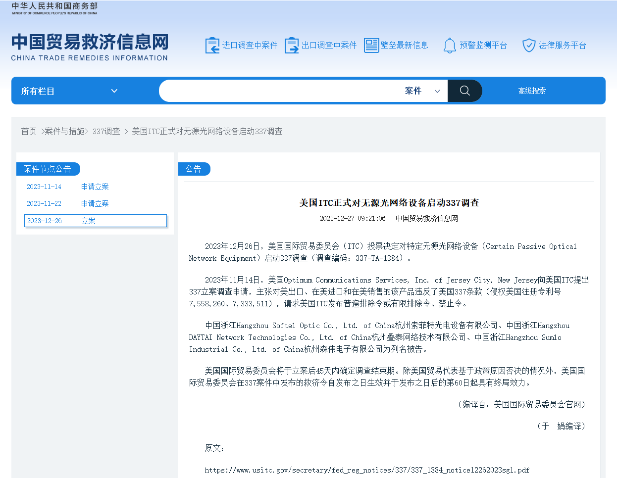
Task: Open 高级搜索 advanced search
Action: (x=532, y=91)
